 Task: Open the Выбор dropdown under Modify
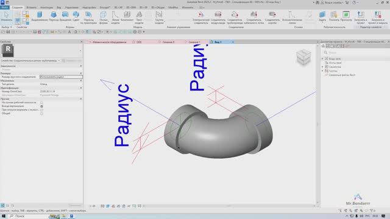point(7,27)
